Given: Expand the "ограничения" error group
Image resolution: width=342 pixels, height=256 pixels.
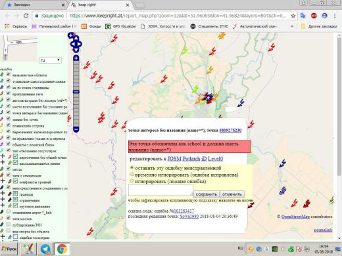Looking at the screenshot, I should click(3, 200).
